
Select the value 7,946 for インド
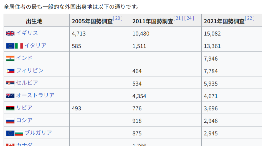point(211,58)
